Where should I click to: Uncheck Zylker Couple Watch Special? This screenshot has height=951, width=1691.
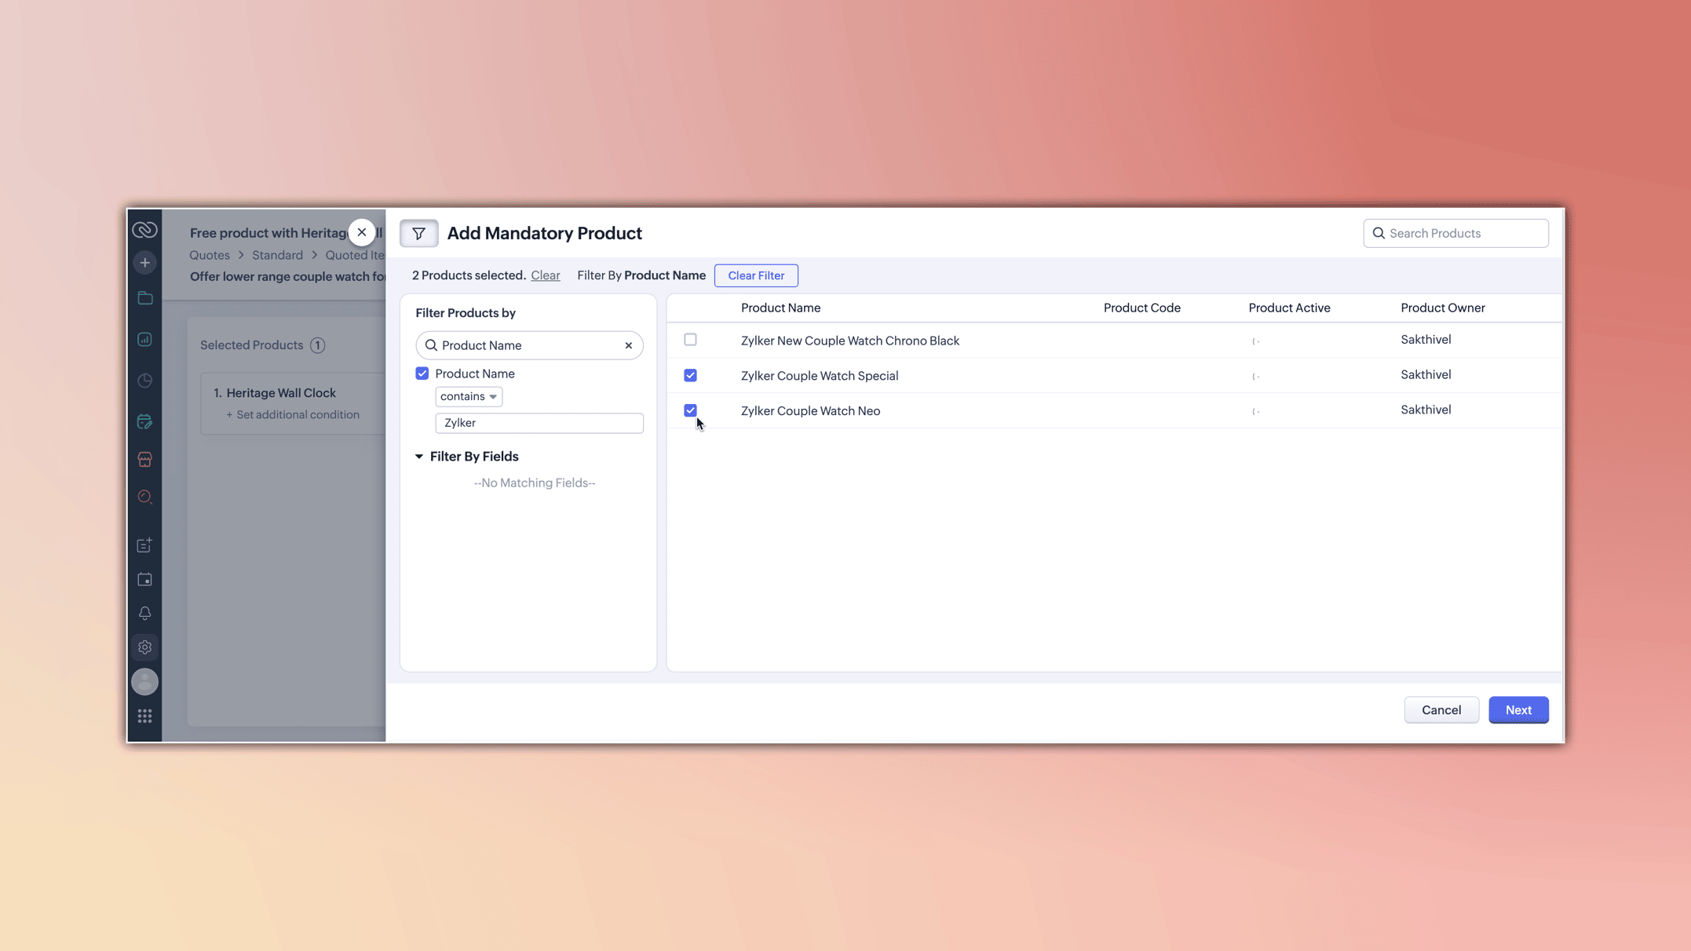pyautogui.click(x=690, y=375)
